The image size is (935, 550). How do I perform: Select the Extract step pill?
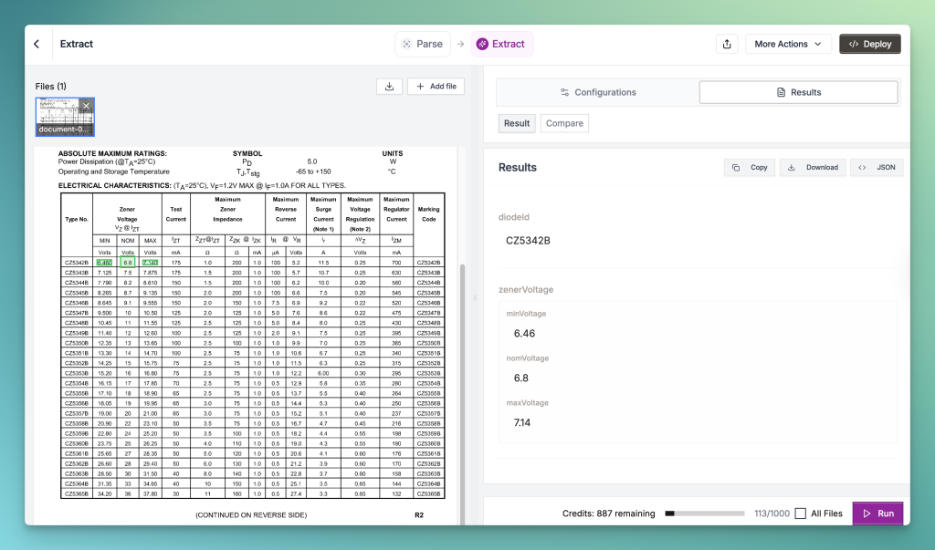click(x=501, y=44)
